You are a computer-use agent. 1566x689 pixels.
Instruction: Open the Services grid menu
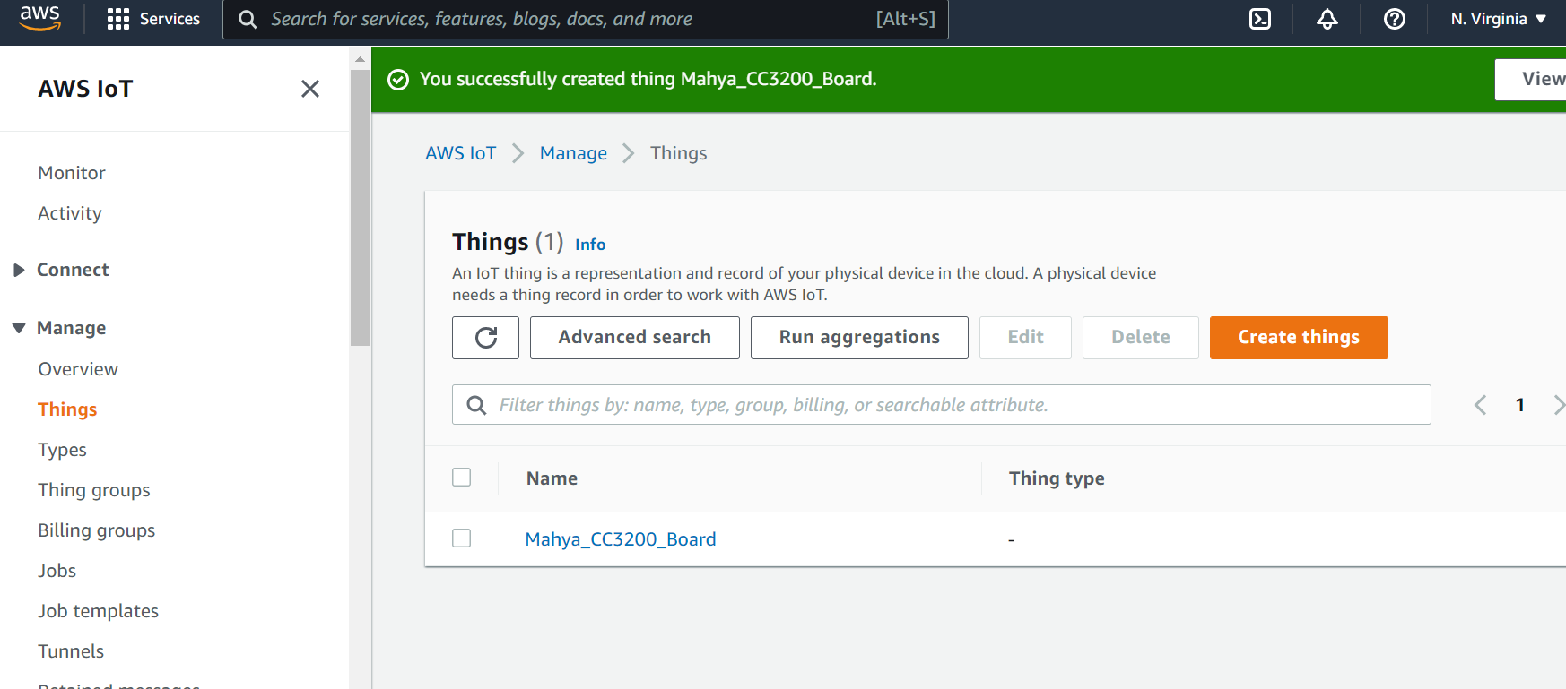[153, 19]
